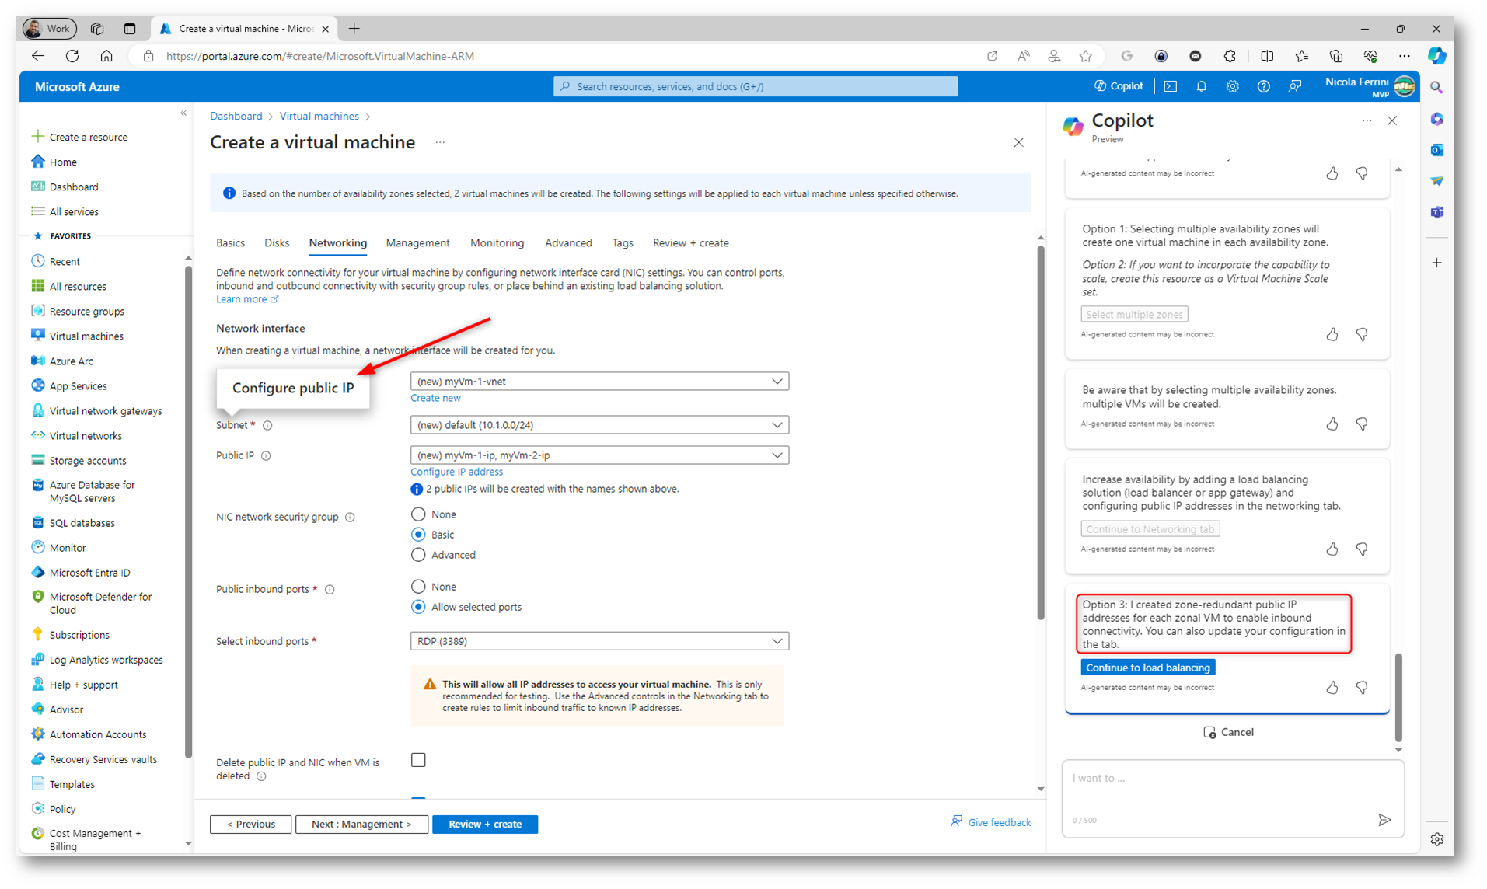Click the Give feedback link

(x=991, y=821)
